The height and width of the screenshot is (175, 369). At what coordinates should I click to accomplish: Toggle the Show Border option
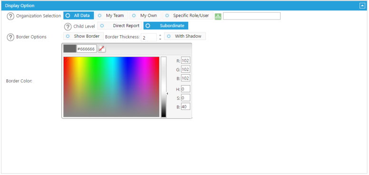pos(84,36)
